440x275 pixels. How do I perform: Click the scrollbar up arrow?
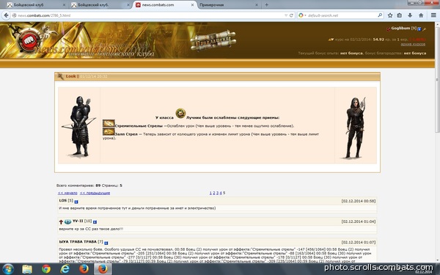(x=438, y=25)
